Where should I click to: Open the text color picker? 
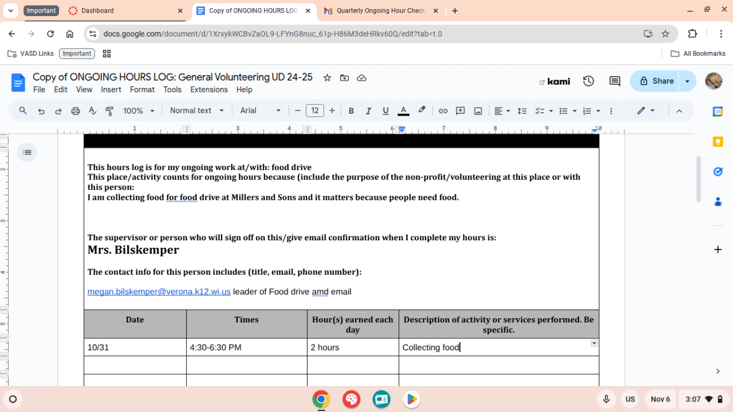[x=403, y=111]
